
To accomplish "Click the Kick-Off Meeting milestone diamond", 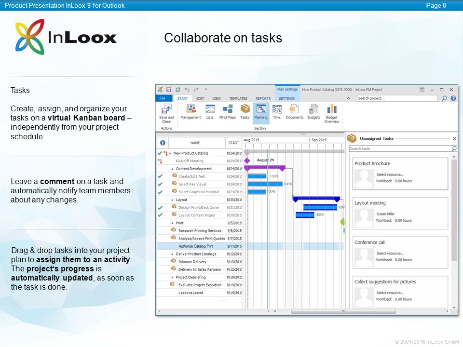I will pyautogui.click(x=247, y=161).
